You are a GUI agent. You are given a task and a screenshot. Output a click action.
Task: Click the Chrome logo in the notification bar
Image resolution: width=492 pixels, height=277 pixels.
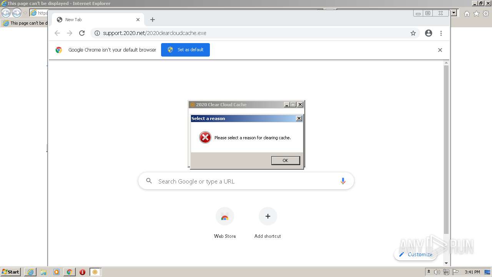click(59, 50)
